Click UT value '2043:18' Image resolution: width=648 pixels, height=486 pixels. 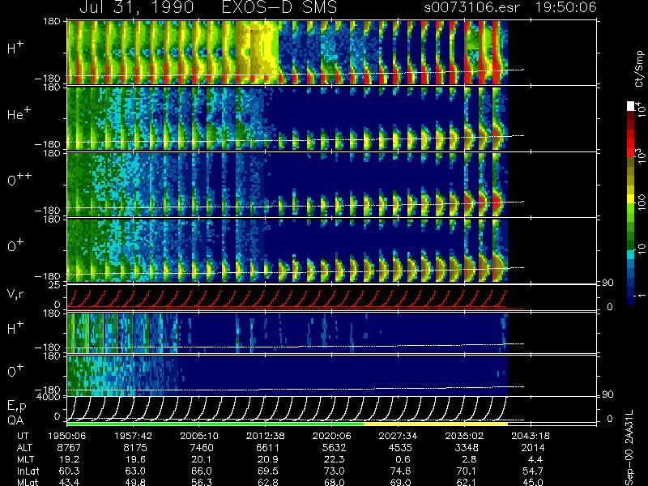531,436
